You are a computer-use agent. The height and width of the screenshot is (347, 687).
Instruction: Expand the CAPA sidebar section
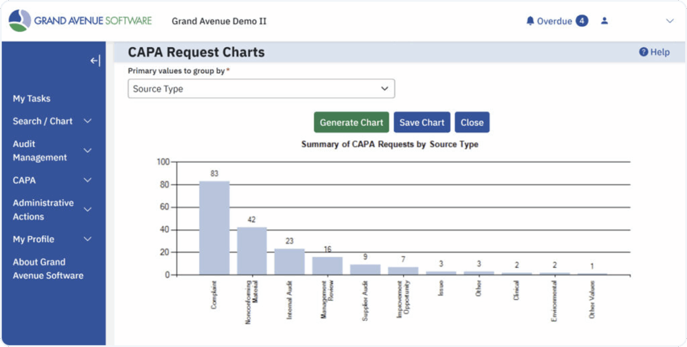pyautogui.click(x=87, y=180)
